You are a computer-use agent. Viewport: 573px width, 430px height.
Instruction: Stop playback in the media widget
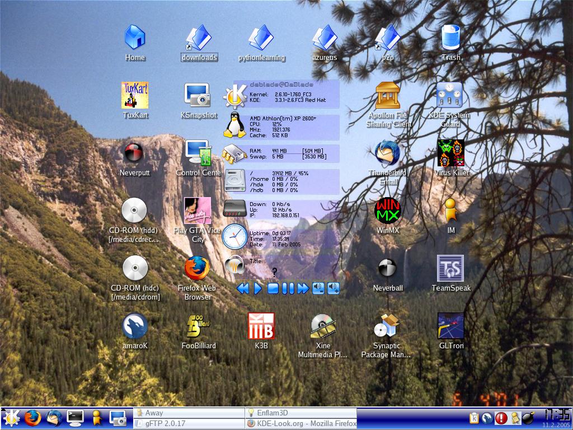pos(273,288)
